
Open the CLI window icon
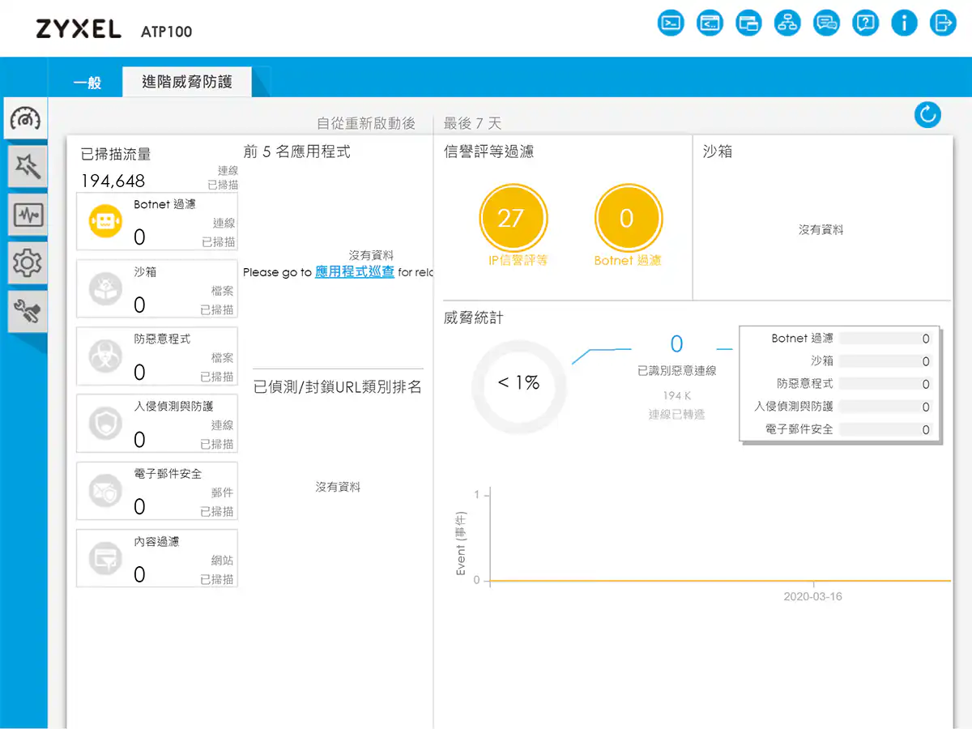click(x=710, y=23)
